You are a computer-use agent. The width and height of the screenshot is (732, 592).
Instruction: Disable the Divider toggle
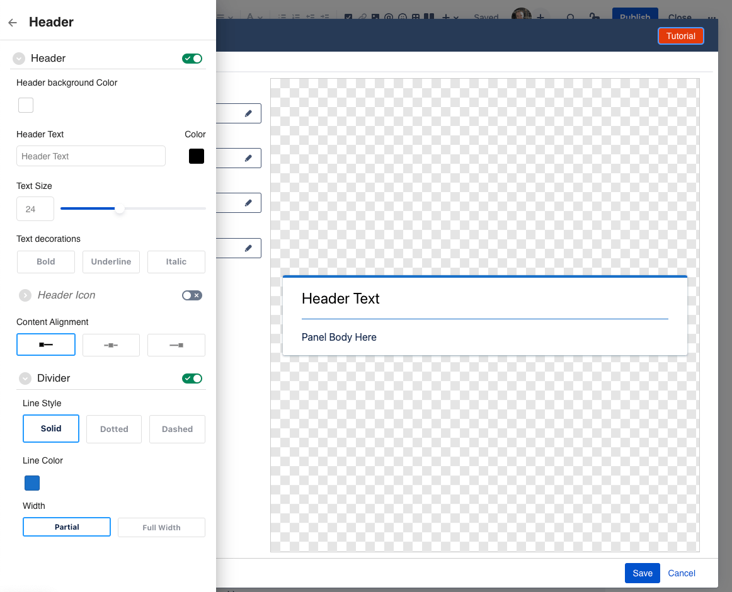point(192,378)
